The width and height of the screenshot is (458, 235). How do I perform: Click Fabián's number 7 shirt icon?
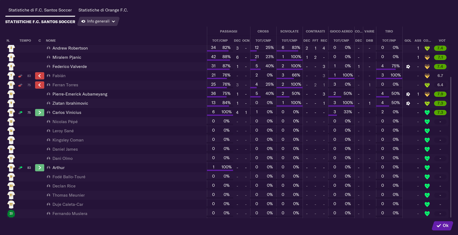(11, 76)
